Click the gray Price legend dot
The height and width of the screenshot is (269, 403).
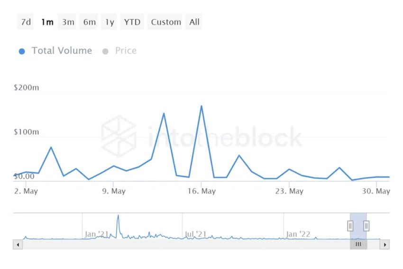105,51
